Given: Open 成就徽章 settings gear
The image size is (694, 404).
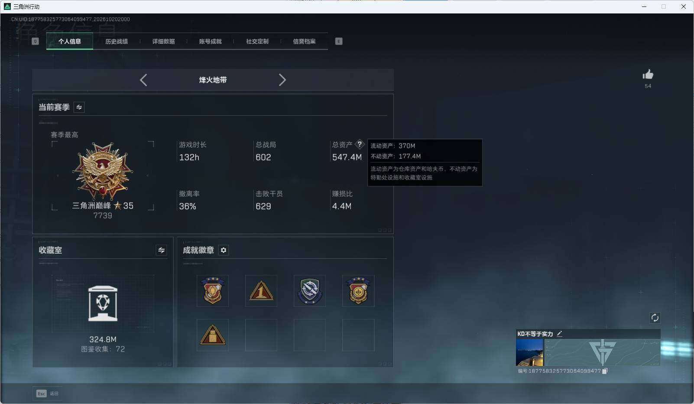Looking at the screenshot, I should tap(224, 250).
